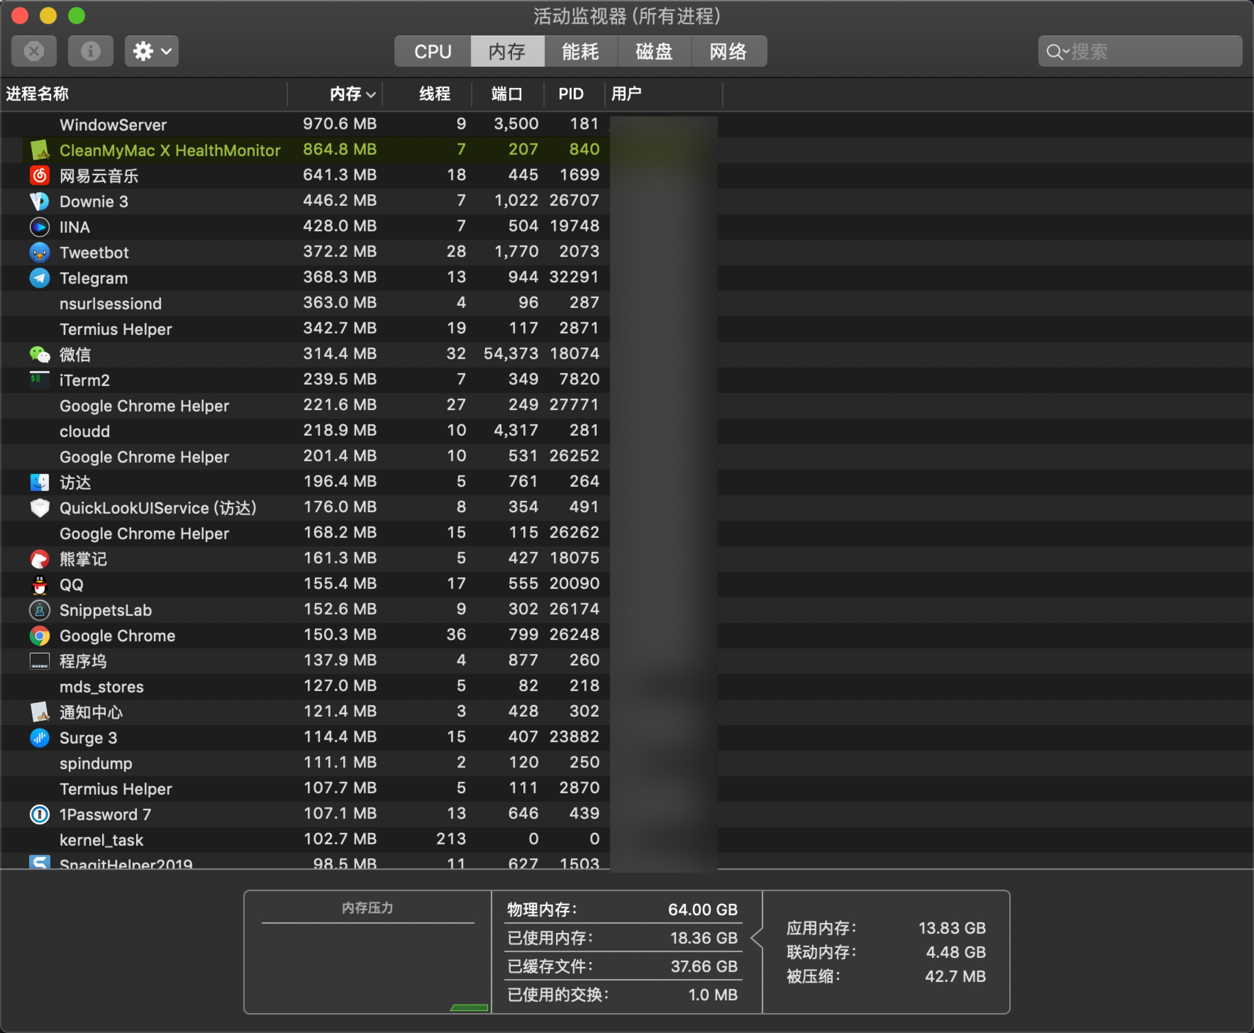Click the Downnie 3 app icon

(39, 201)
